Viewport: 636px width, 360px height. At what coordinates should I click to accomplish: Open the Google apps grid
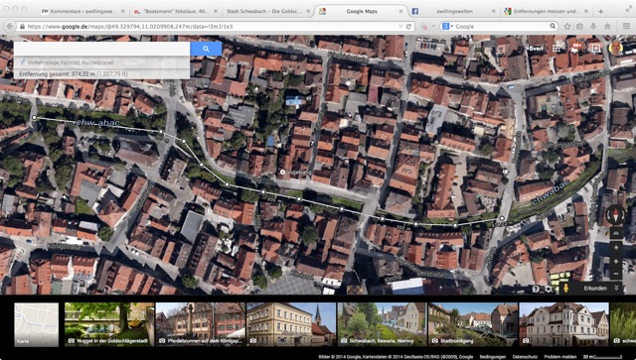[556, 49]
